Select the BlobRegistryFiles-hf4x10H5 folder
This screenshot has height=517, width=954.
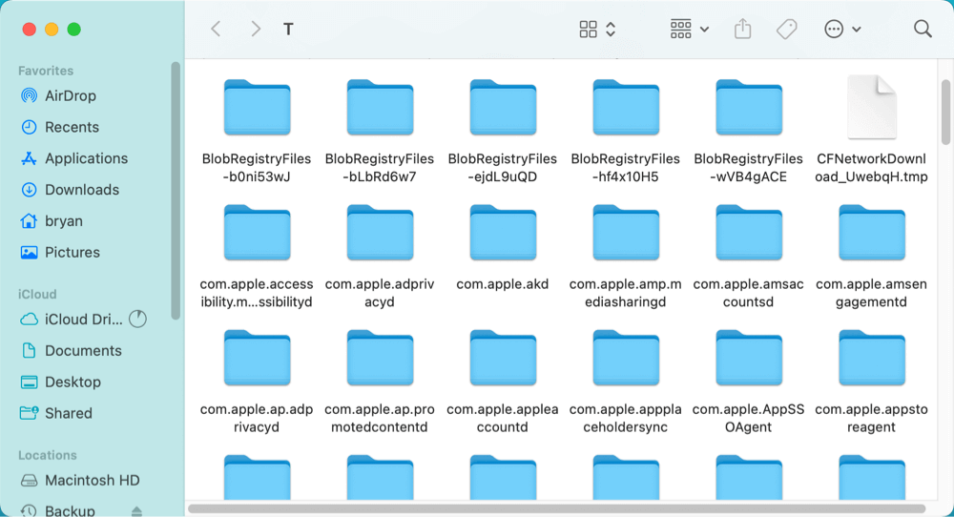coord(626,107)
